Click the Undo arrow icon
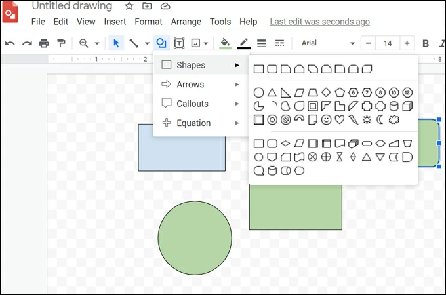Viewport: 446px width, 295px height. [x=10, y=43]
